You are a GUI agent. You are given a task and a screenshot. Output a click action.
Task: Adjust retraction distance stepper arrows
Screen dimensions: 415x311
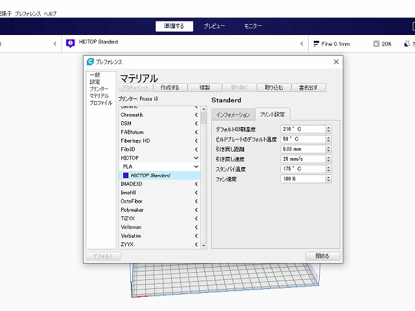(x=329, y=149)
